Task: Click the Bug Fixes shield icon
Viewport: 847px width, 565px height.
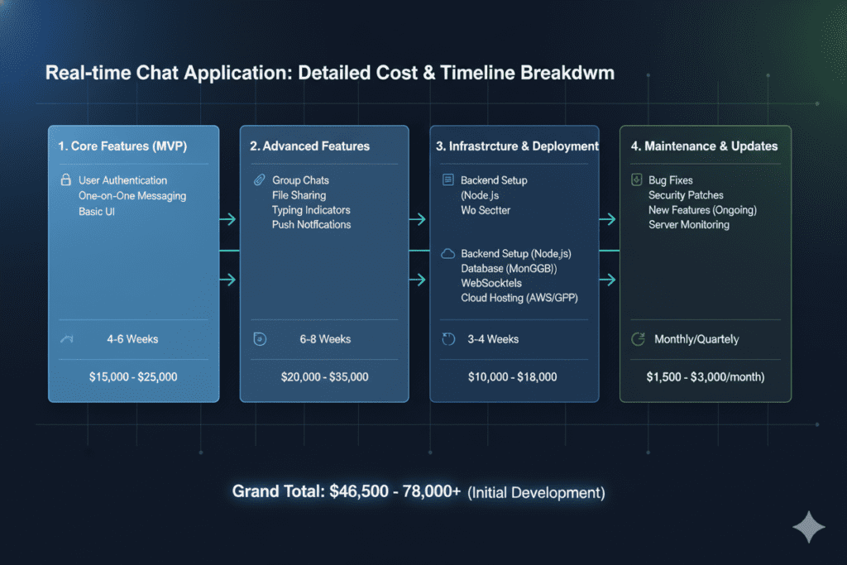Action: (x=635, y=180)
